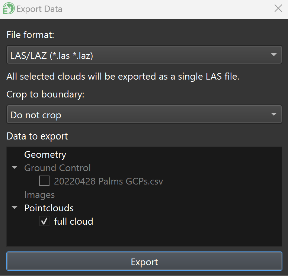288x276 pixels.
Task: Click the empty area below 'full cloud'
Action: tap(144, 237)
